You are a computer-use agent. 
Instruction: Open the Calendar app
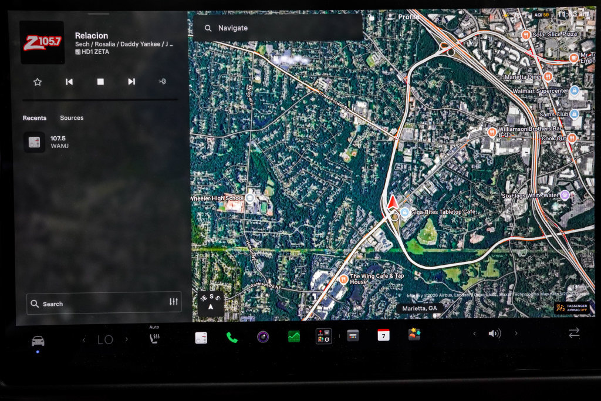pos(383,335)
